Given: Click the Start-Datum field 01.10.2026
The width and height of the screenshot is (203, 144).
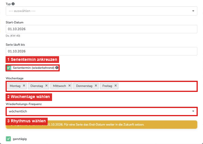Looking at the screenshot, I should [x=102, y=29].
